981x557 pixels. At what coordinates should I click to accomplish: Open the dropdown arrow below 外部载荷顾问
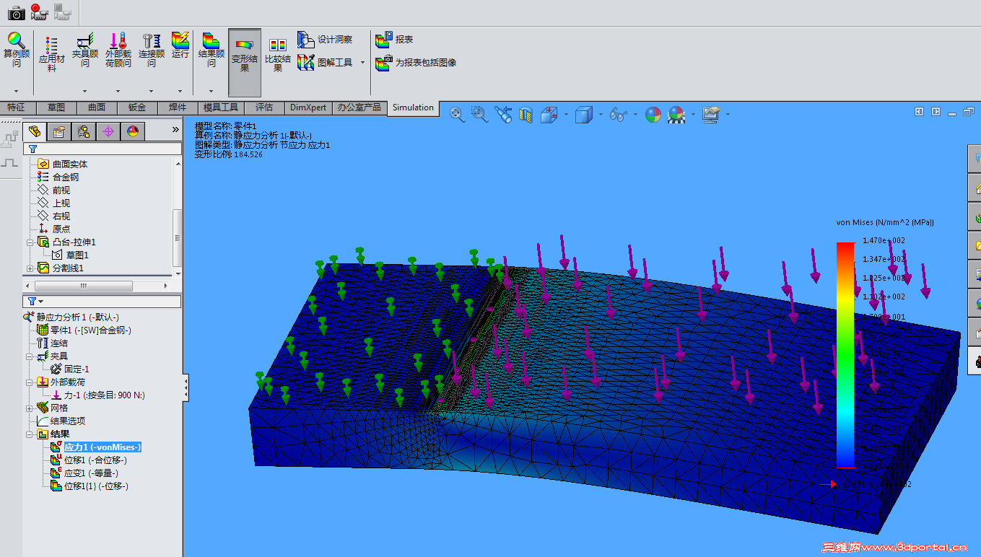[118, 92]
